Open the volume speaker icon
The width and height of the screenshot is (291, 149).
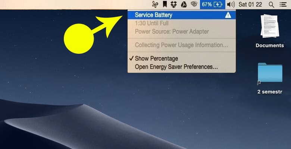tap(231, 4)
